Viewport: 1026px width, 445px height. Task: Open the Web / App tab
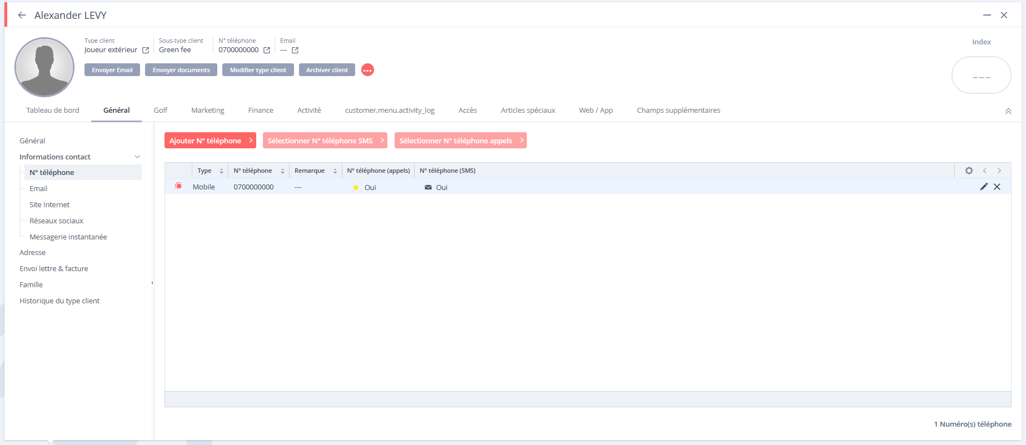pos(596,111)
